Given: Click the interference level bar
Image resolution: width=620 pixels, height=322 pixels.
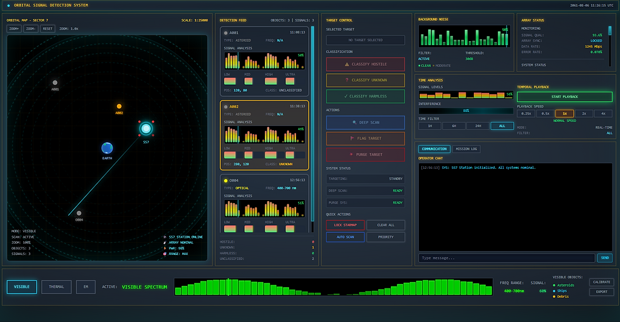Looking at the screenshot, I should 466,111.
